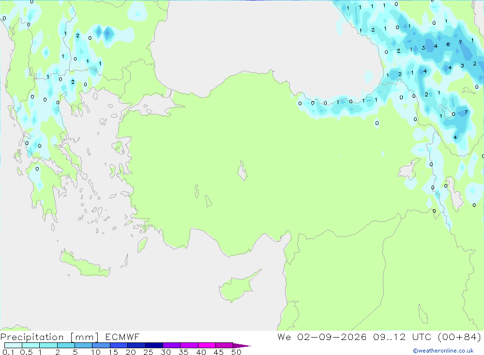Click the violet 30-35 mm legend swatch
Viewport: 484px width, 355px height.
tap(172, 345)
